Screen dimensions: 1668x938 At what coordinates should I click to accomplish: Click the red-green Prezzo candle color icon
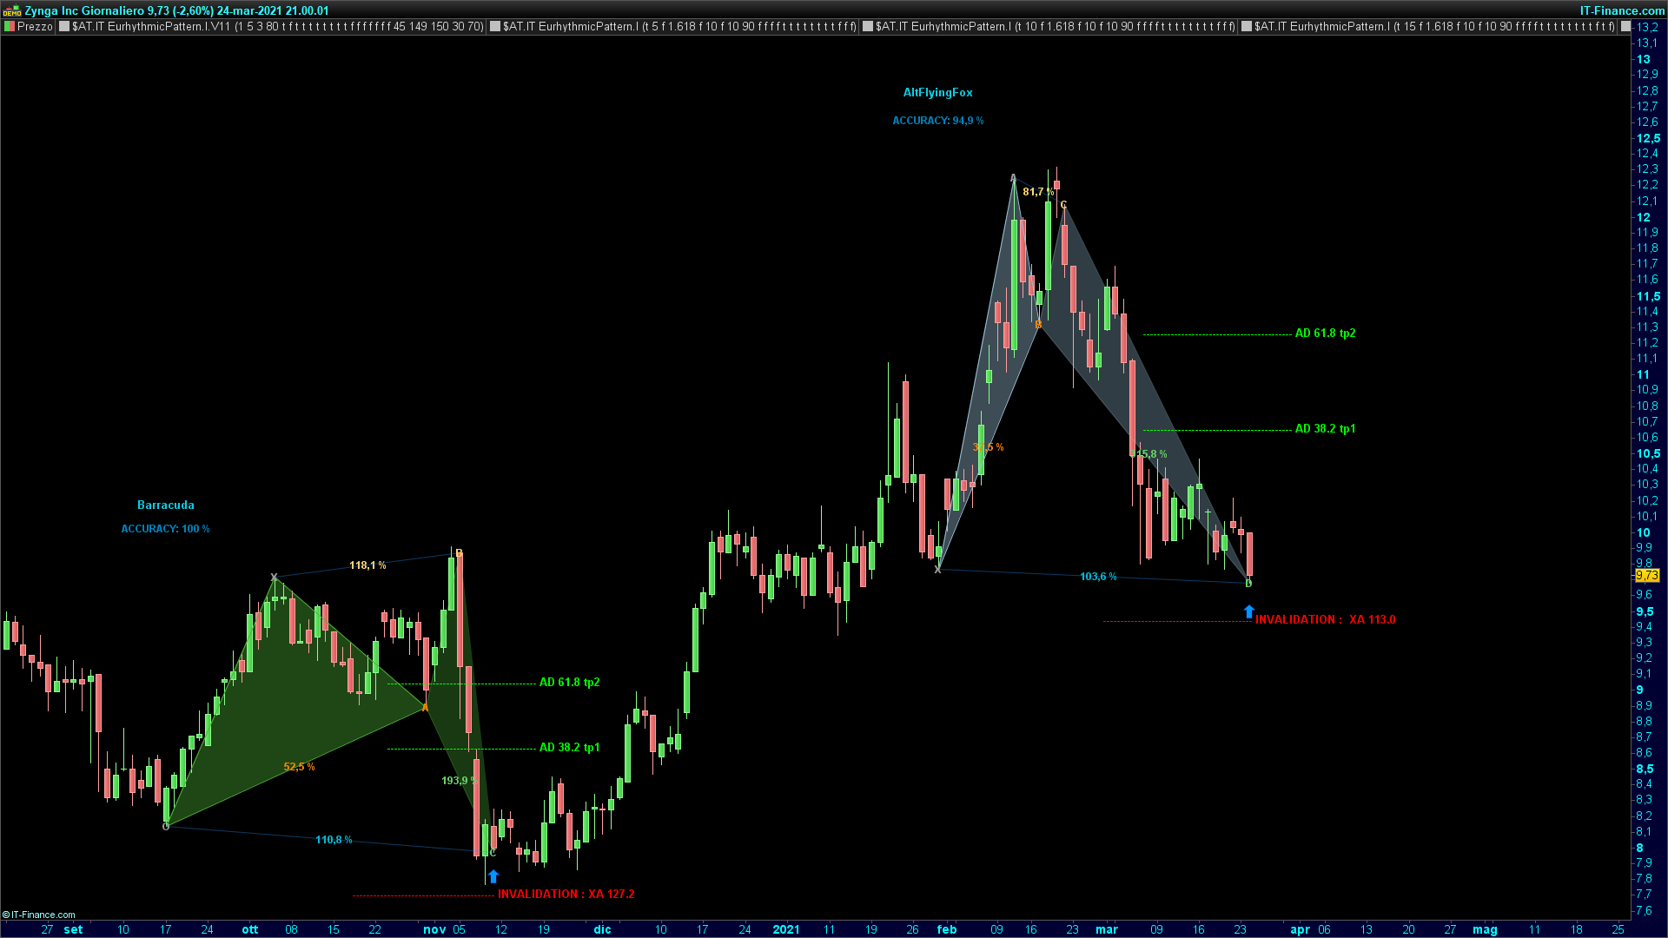[x=10, y=27]
